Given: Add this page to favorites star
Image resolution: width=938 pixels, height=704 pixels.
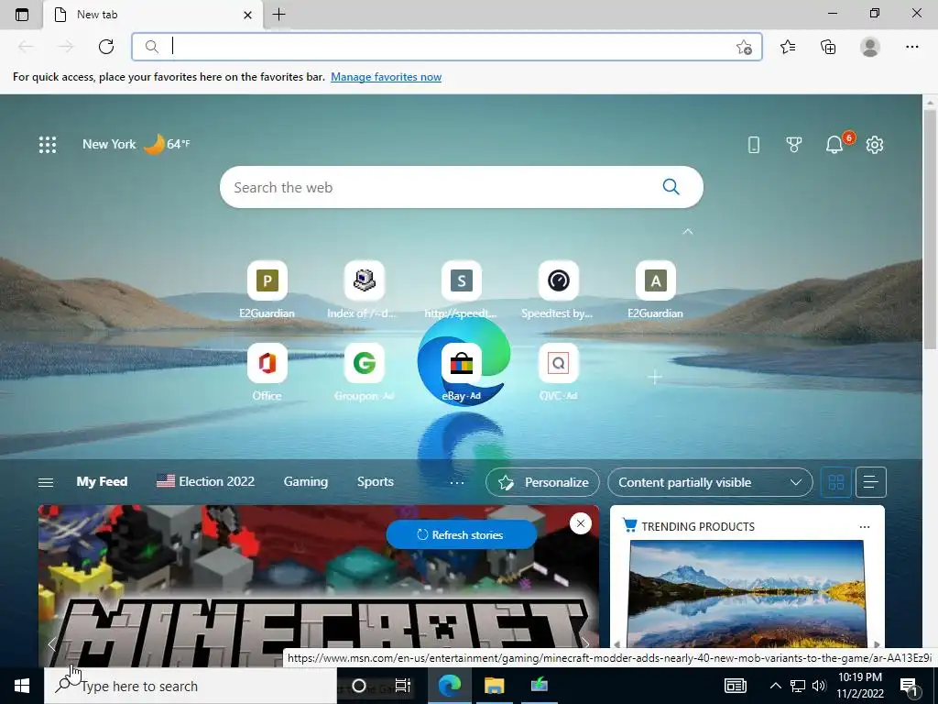Looking at the screenshot, I should tap(744, 47).
